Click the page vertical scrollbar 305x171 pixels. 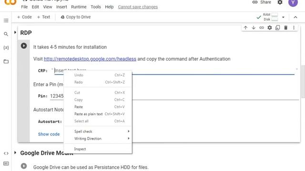click(303, 81)
